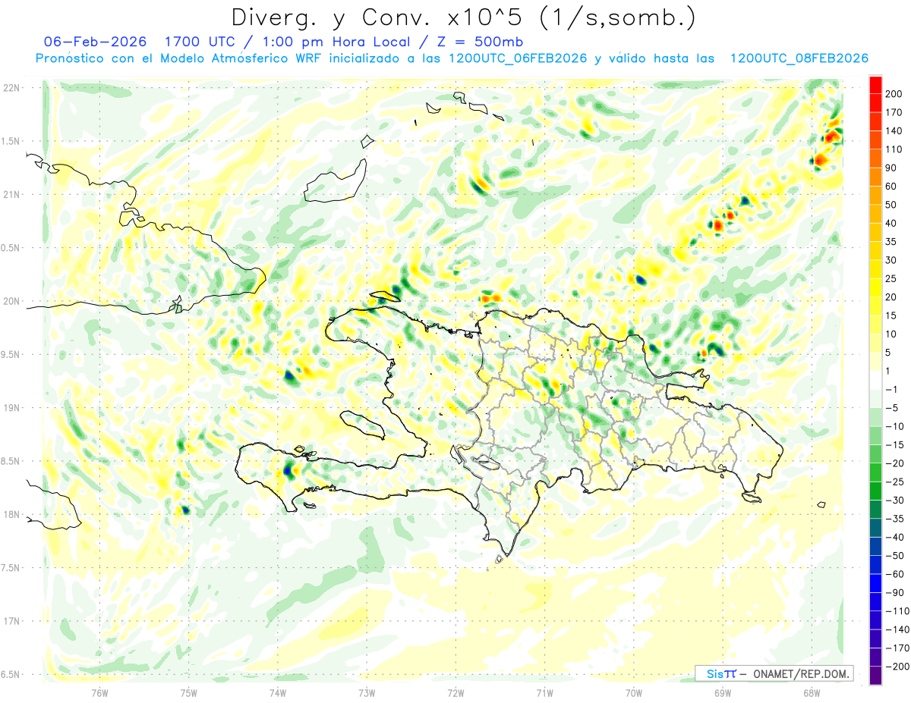Click the dark purple band at legend bottom

point(875,676)
